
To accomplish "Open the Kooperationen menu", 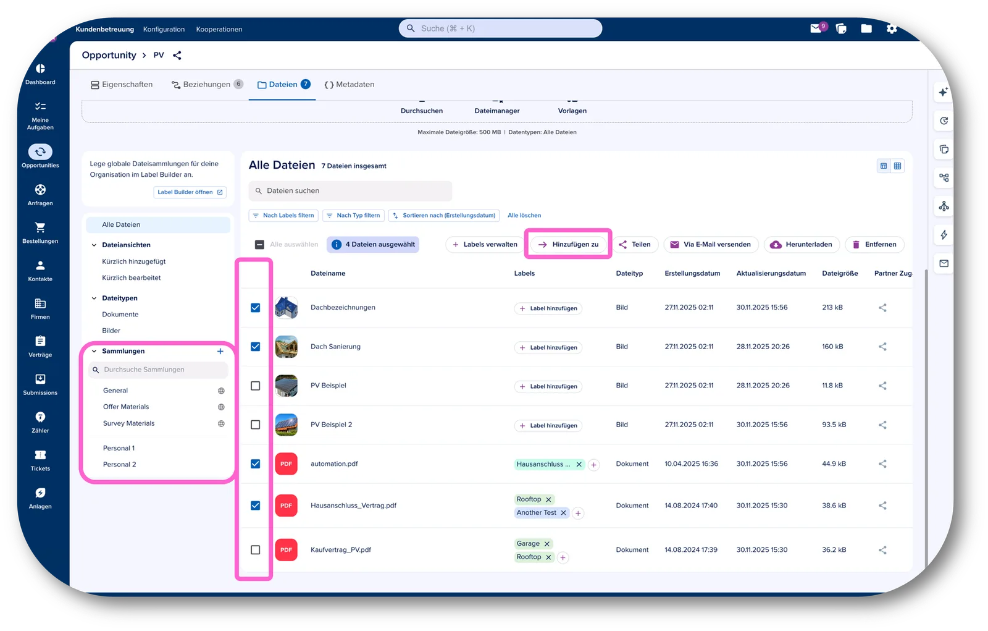I will [219, 29].
